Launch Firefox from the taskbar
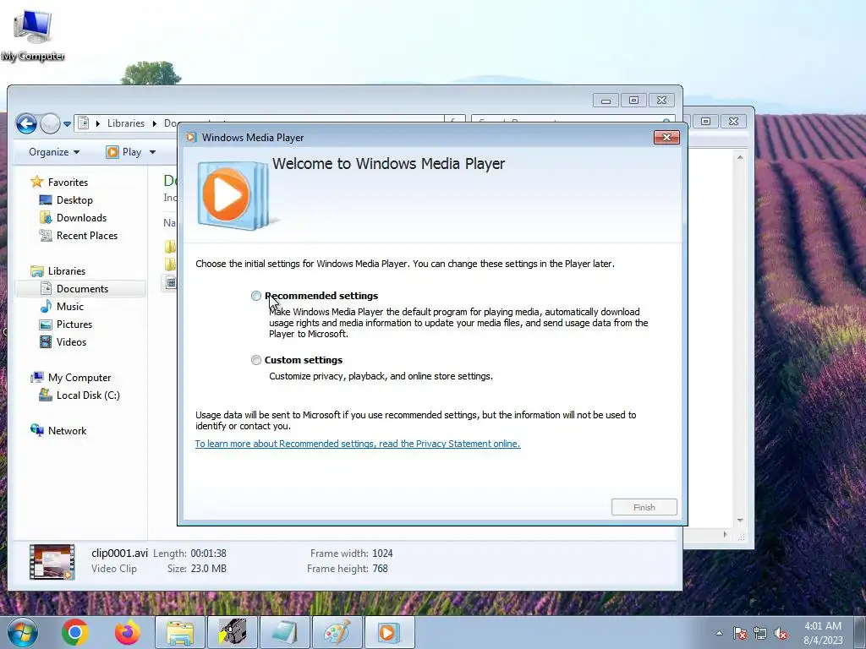The image size is (866, 649). 128,632
